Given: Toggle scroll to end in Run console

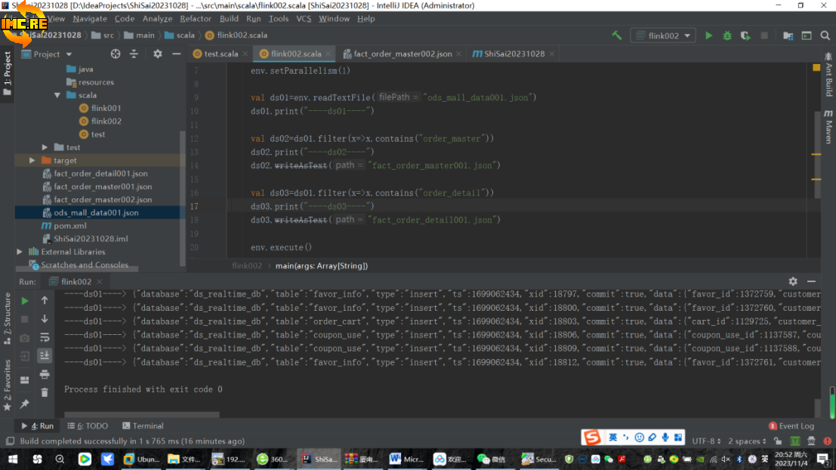Looking at the screenshot, I should coord(45,355).
